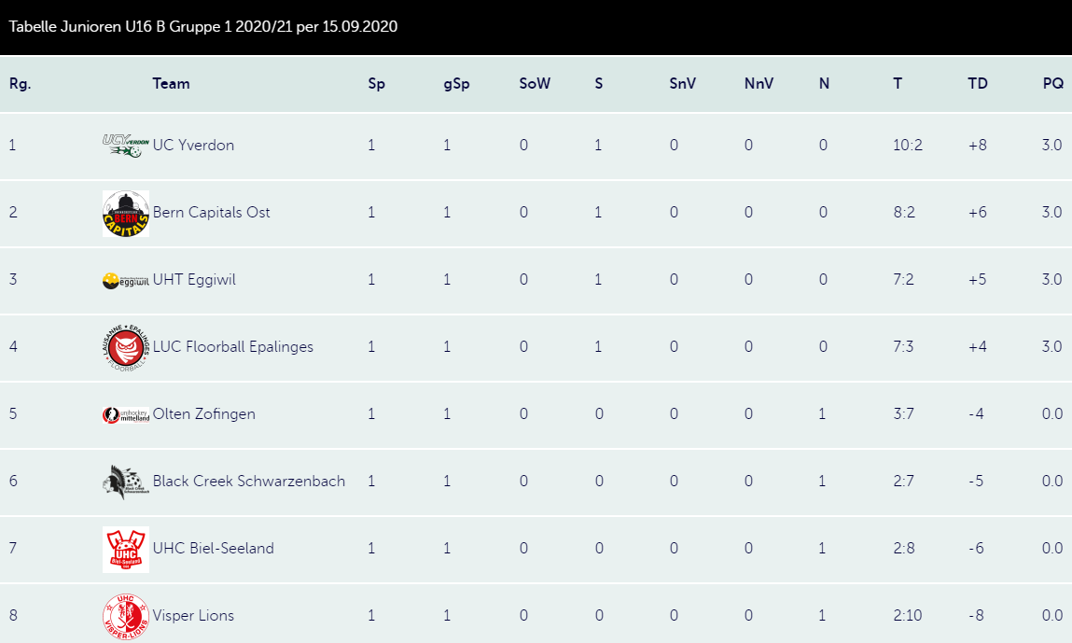Click the table title Tabelle Junioren U16 B
Screen dimensions: 1072x643
203,27
